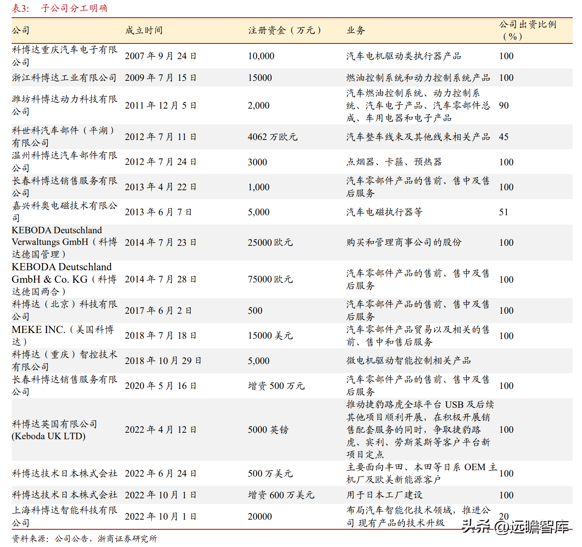Click the ownership ratio 90
This screenshot has width=582, height=547.
tap(504, 105)
